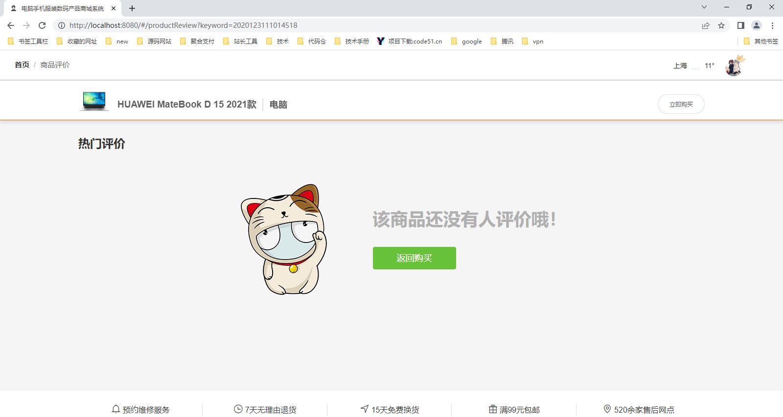Click the clock icon for 7天无理由退货
The height and width of the screenshot is (417, 783).
click(238, 409)
